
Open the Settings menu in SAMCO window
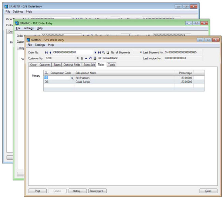[40, 45]
